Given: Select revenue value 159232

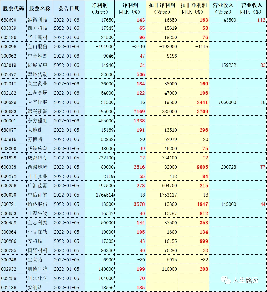Looking at the screenshot, I should point(223,65).
